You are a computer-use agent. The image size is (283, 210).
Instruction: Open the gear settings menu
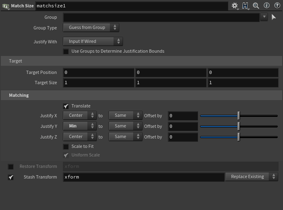click(x=234, y=6)
